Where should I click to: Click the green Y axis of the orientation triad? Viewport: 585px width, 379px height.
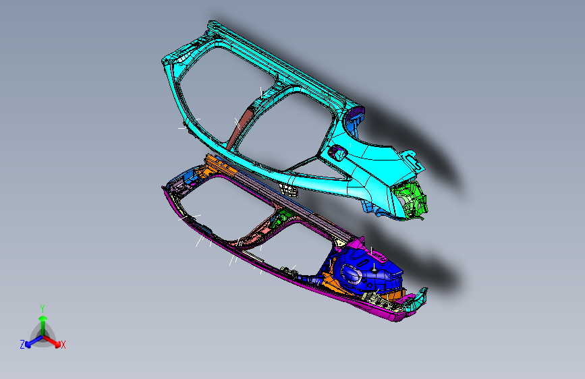click(x=43, y=326)
